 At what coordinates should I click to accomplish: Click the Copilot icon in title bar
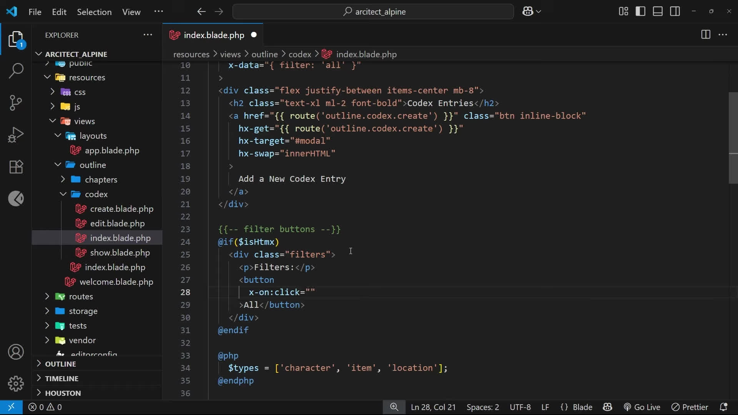pos(528,12)
